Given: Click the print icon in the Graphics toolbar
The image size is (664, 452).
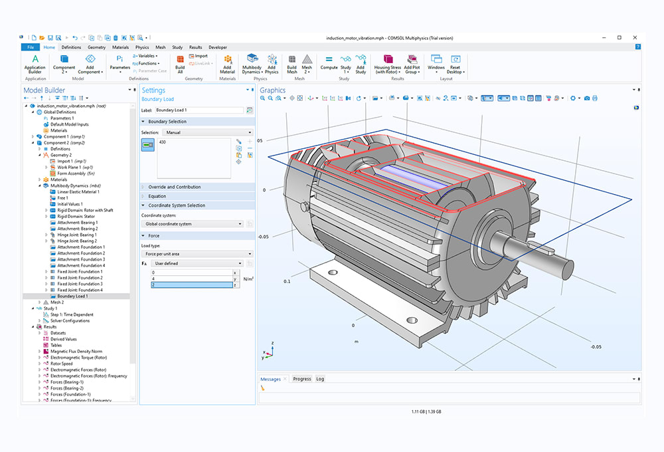Looking at the screenshot, I should click(595, 98).
